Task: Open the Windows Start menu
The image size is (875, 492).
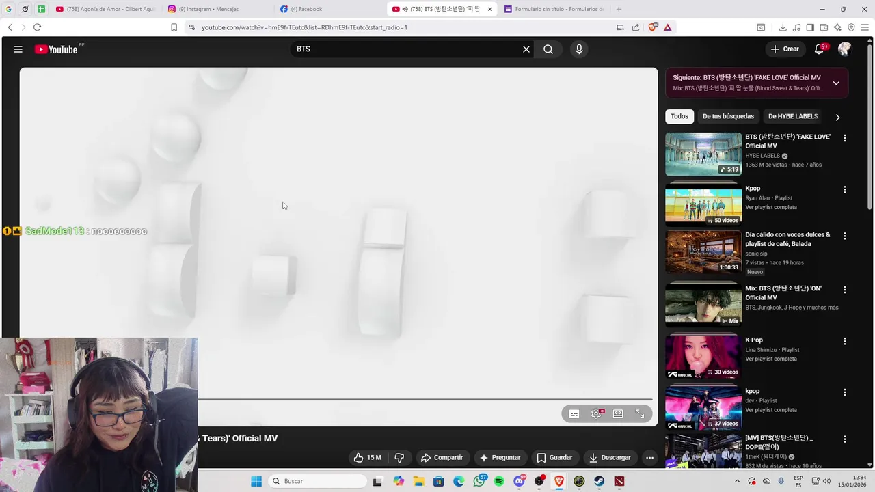Action: tap(256, 481)
